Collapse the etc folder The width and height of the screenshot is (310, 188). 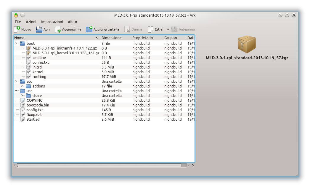click(16, 81)
